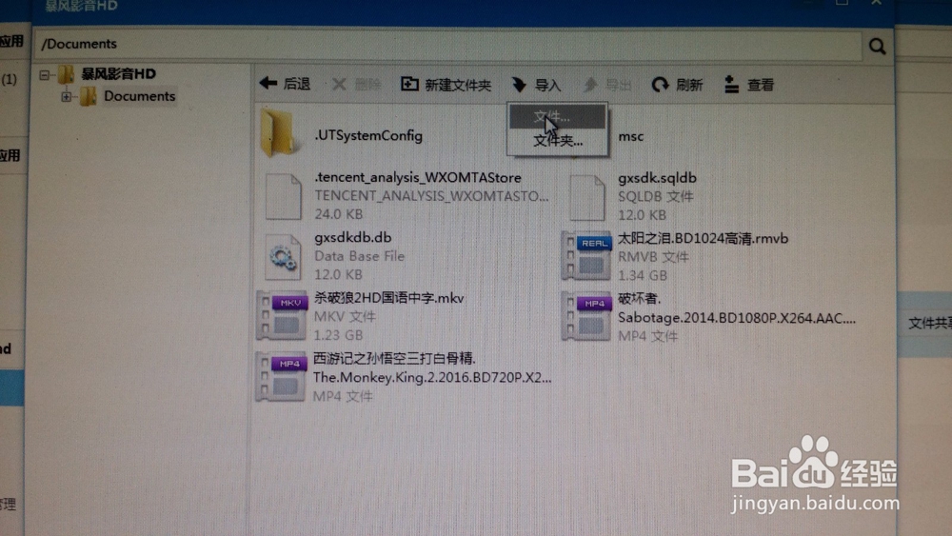Select the Documents tree label
Image resolution: width=952 pixels, height=536 pixels.
coord(140,96)
